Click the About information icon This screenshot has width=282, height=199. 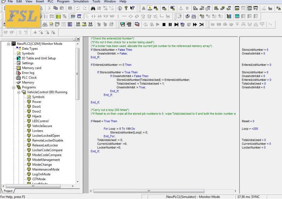pos(119,8)
